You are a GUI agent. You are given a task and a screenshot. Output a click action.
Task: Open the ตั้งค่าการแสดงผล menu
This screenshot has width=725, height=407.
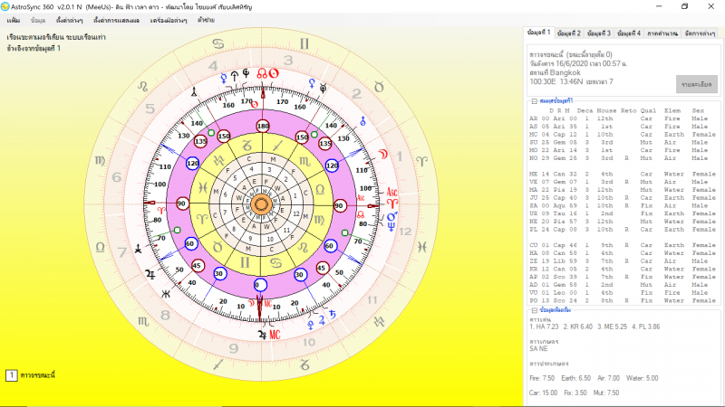coord(113,19)
